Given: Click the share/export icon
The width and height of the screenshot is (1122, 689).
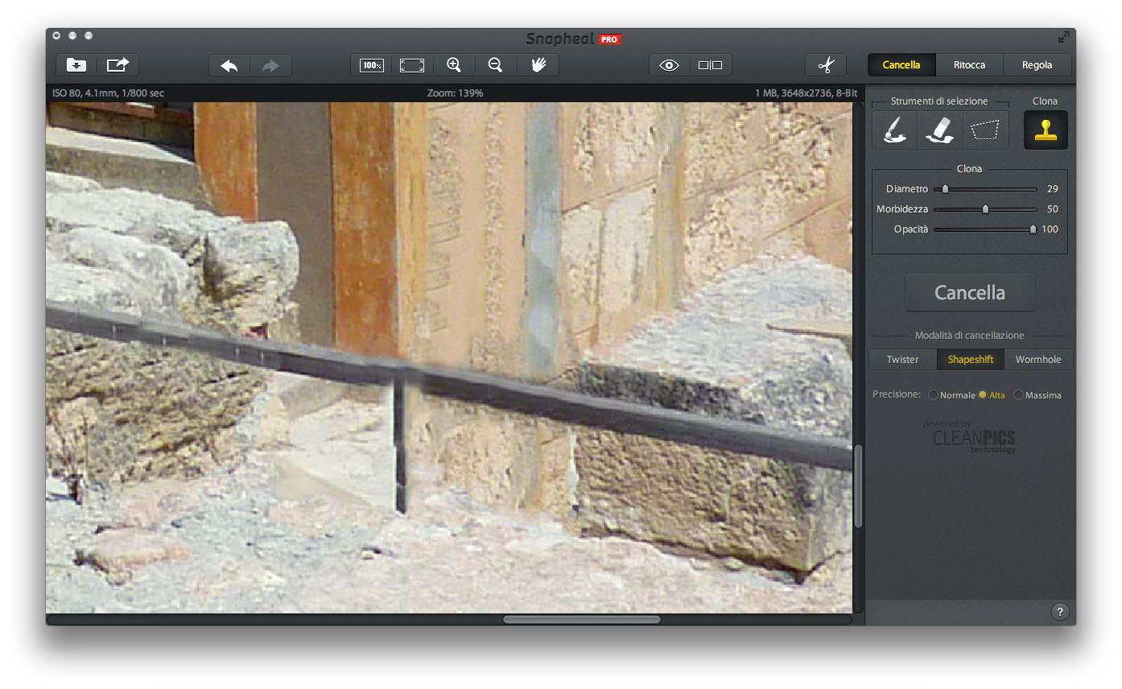Looking at the screenshot, I should [118, 65].
